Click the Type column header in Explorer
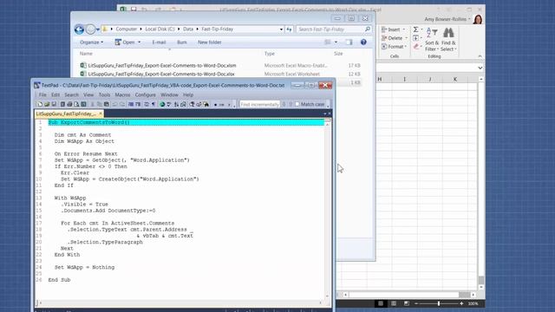 270,54
